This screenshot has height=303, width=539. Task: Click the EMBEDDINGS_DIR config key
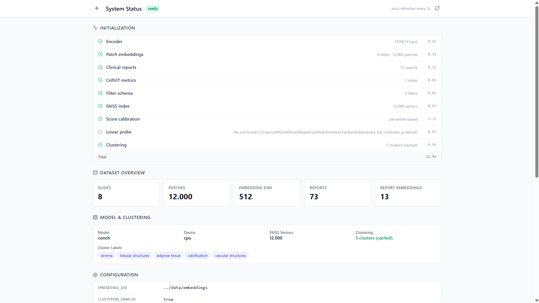[x=113, y=288]
